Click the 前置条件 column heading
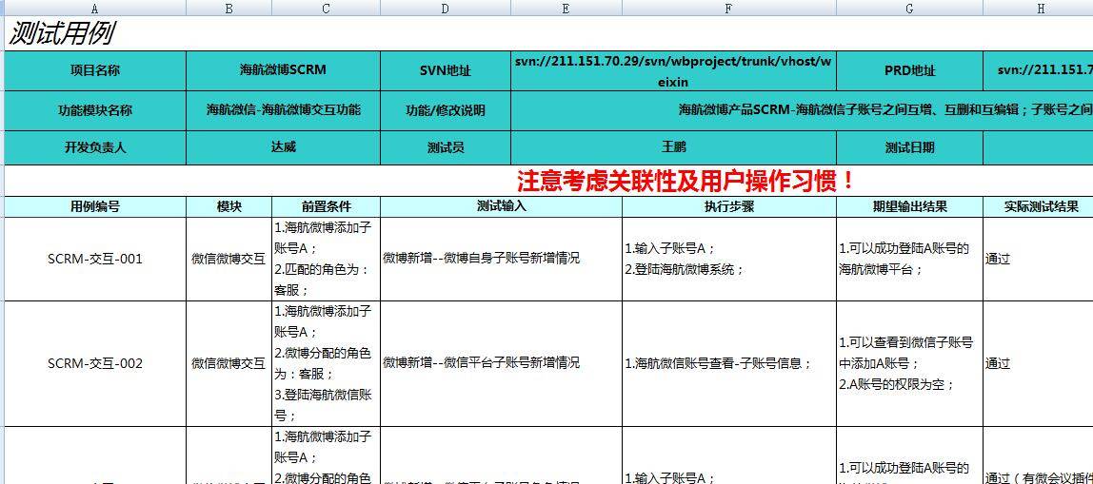The image size is (1093, 484). pyautogui.click(x=327, y=207)
